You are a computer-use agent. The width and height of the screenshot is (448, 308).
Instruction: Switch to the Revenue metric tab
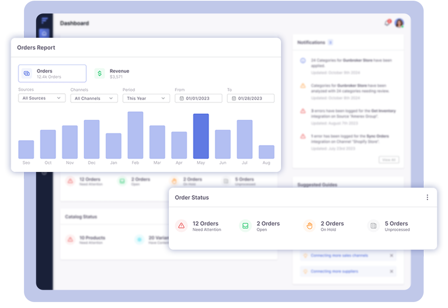119,73
